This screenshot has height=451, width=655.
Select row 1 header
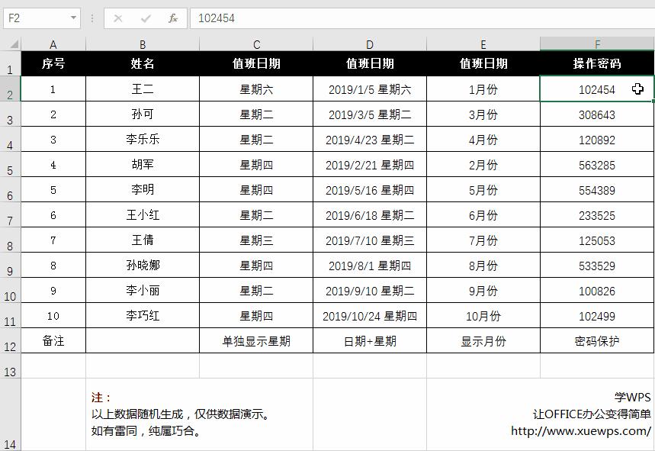[10, 64]
